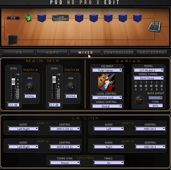Open Amp 4 Audio Right dropdown
The image size is (171, 170).
click(109, 147)
